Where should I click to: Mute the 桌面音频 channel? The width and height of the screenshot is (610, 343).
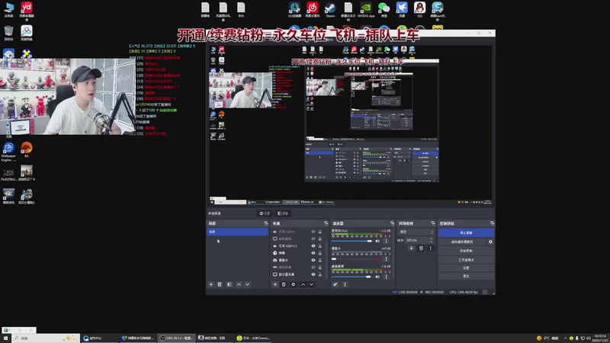pyautogui.click(x=377, y=277)
